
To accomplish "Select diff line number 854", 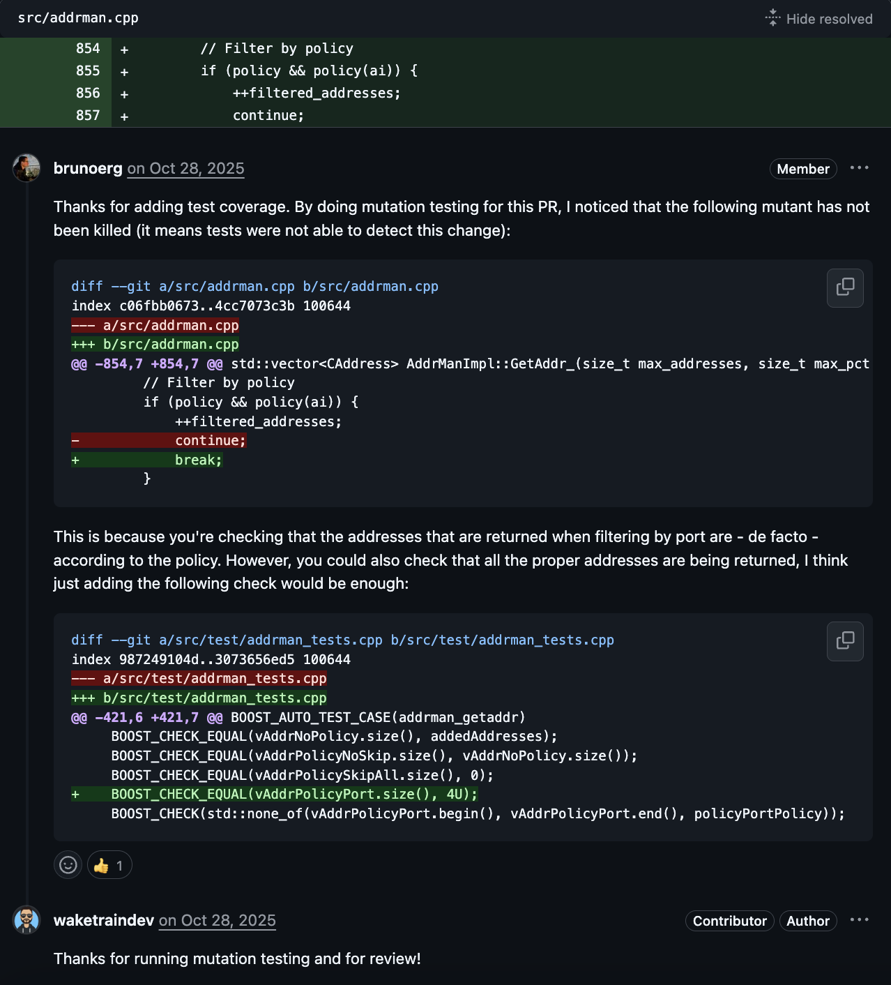I will pyautogui.click(x=88, y=49).
